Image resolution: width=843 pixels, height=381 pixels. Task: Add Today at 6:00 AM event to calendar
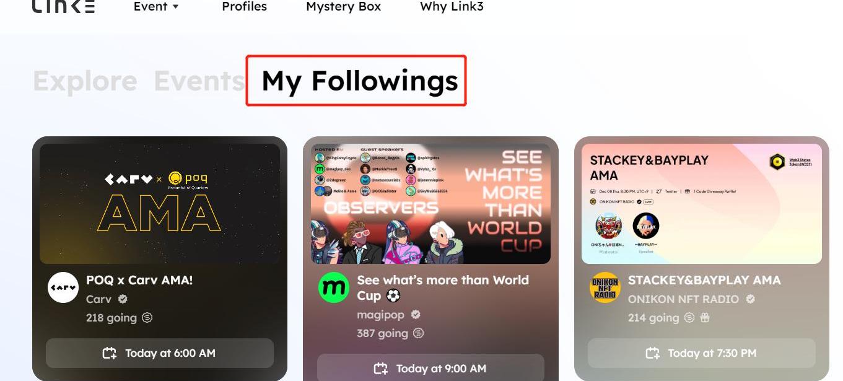tap(160, 353)
